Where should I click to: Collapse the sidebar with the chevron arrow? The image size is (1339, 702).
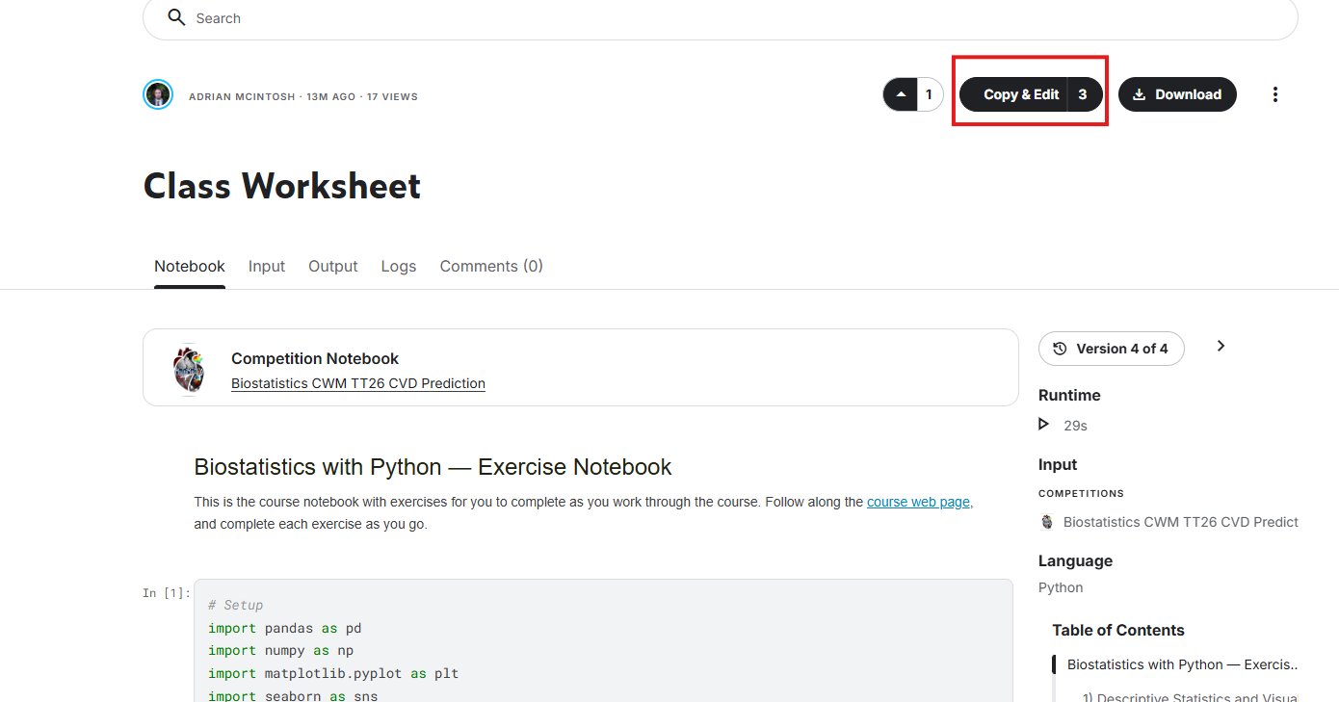coord(1221,346)
